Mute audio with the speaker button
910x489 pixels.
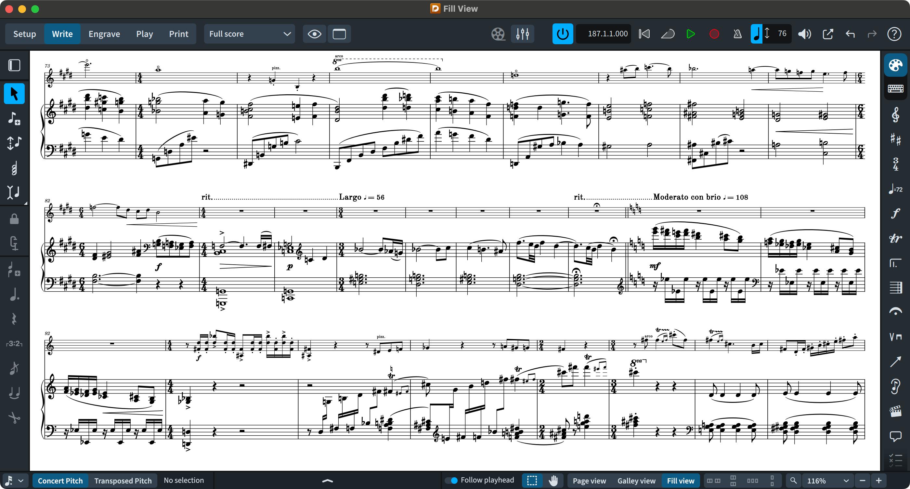(804, 33)
